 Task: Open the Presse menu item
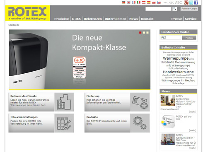coord(176,19)
